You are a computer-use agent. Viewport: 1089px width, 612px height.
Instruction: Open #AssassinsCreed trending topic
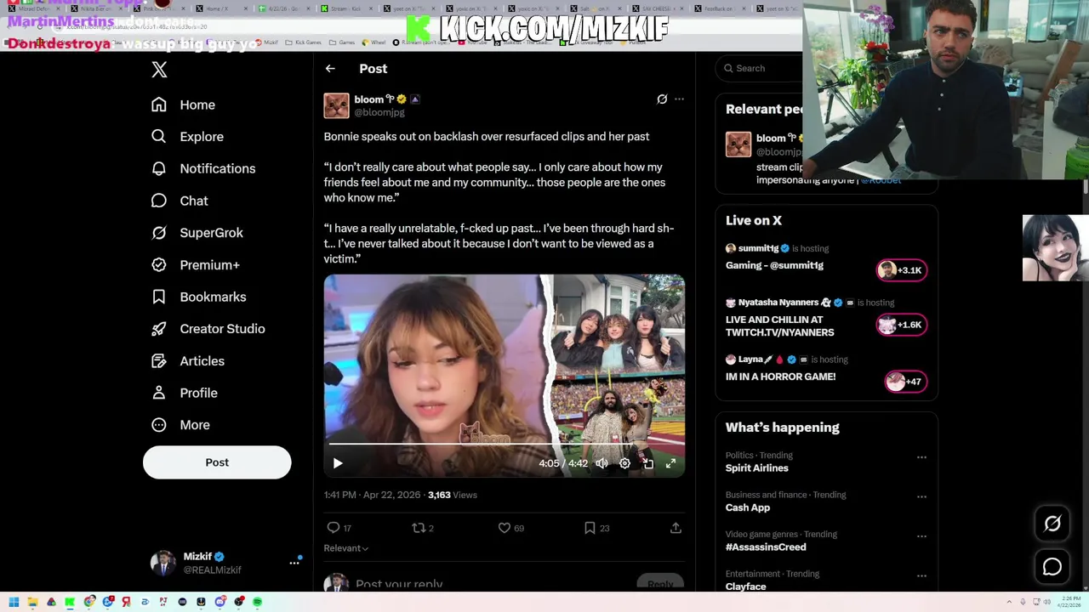(766, 547)
